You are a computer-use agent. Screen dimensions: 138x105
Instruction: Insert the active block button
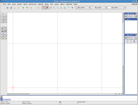click(134, 41)
